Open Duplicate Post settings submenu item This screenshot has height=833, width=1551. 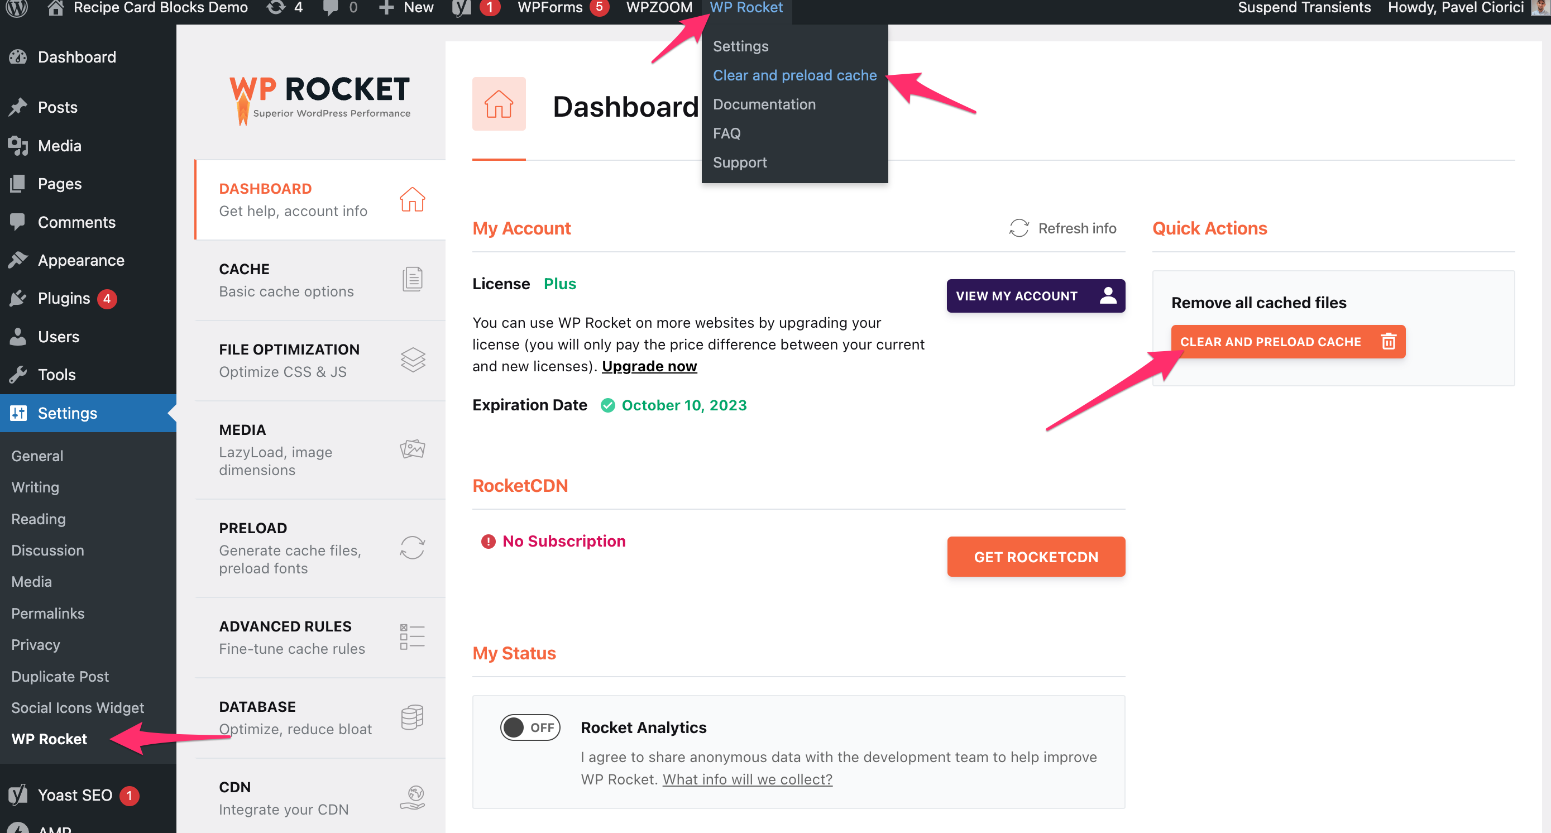click(x=60, y=676)
